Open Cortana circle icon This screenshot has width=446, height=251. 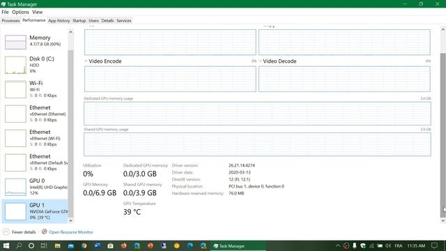pyautogui.click(x=31, y=245)
